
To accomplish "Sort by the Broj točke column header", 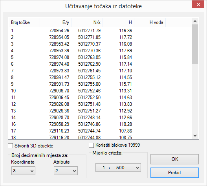I will pyautogui.click(x=24, y=22).
